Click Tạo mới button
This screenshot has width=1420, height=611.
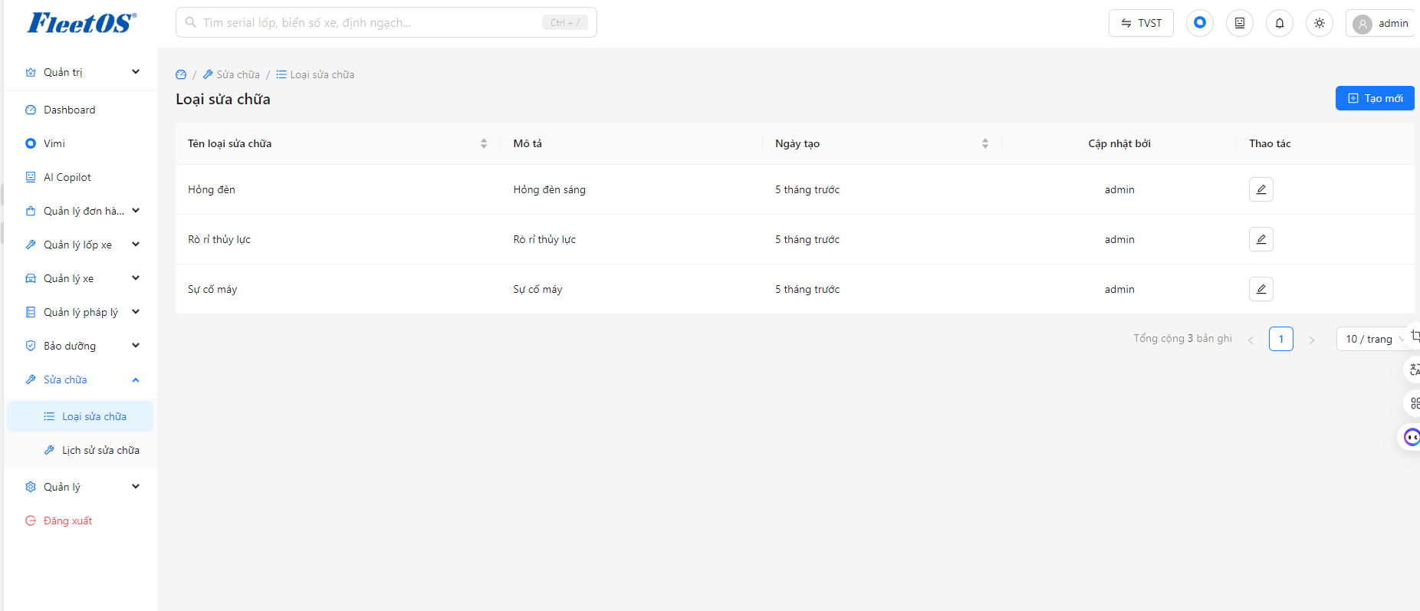point(1375,98)
